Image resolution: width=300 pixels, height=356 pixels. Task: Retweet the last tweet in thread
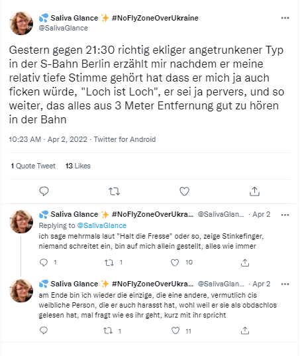108,331
